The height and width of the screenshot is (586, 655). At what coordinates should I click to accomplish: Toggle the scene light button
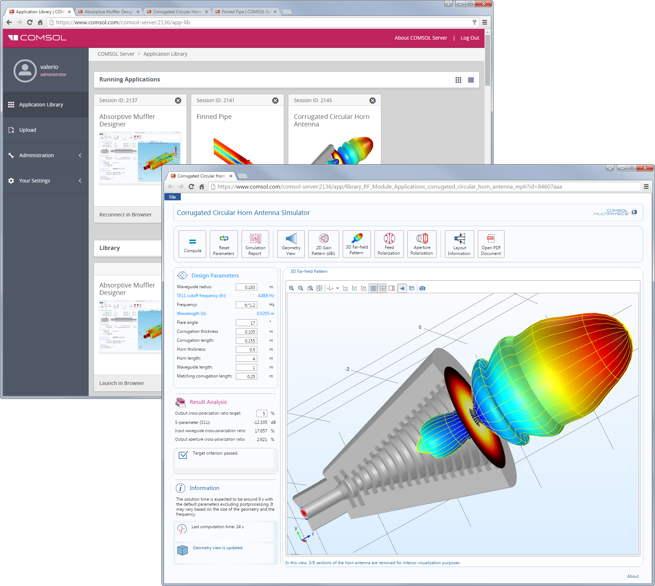click(403, 288)
